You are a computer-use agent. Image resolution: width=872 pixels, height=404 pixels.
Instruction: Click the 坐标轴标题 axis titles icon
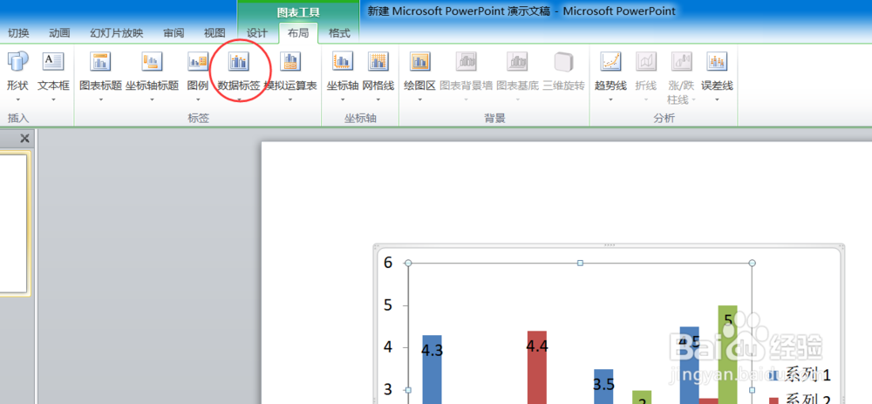click(x=152, y=61)
